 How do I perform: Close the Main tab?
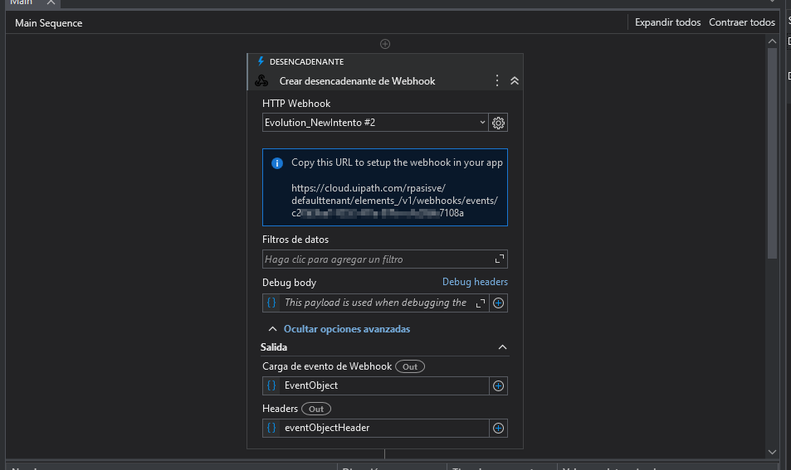point(51,2)
